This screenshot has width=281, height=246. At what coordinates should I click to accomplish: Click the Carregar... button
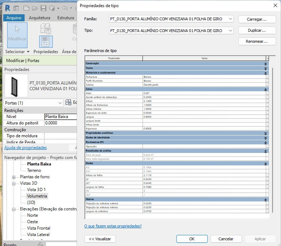(257, 19)
